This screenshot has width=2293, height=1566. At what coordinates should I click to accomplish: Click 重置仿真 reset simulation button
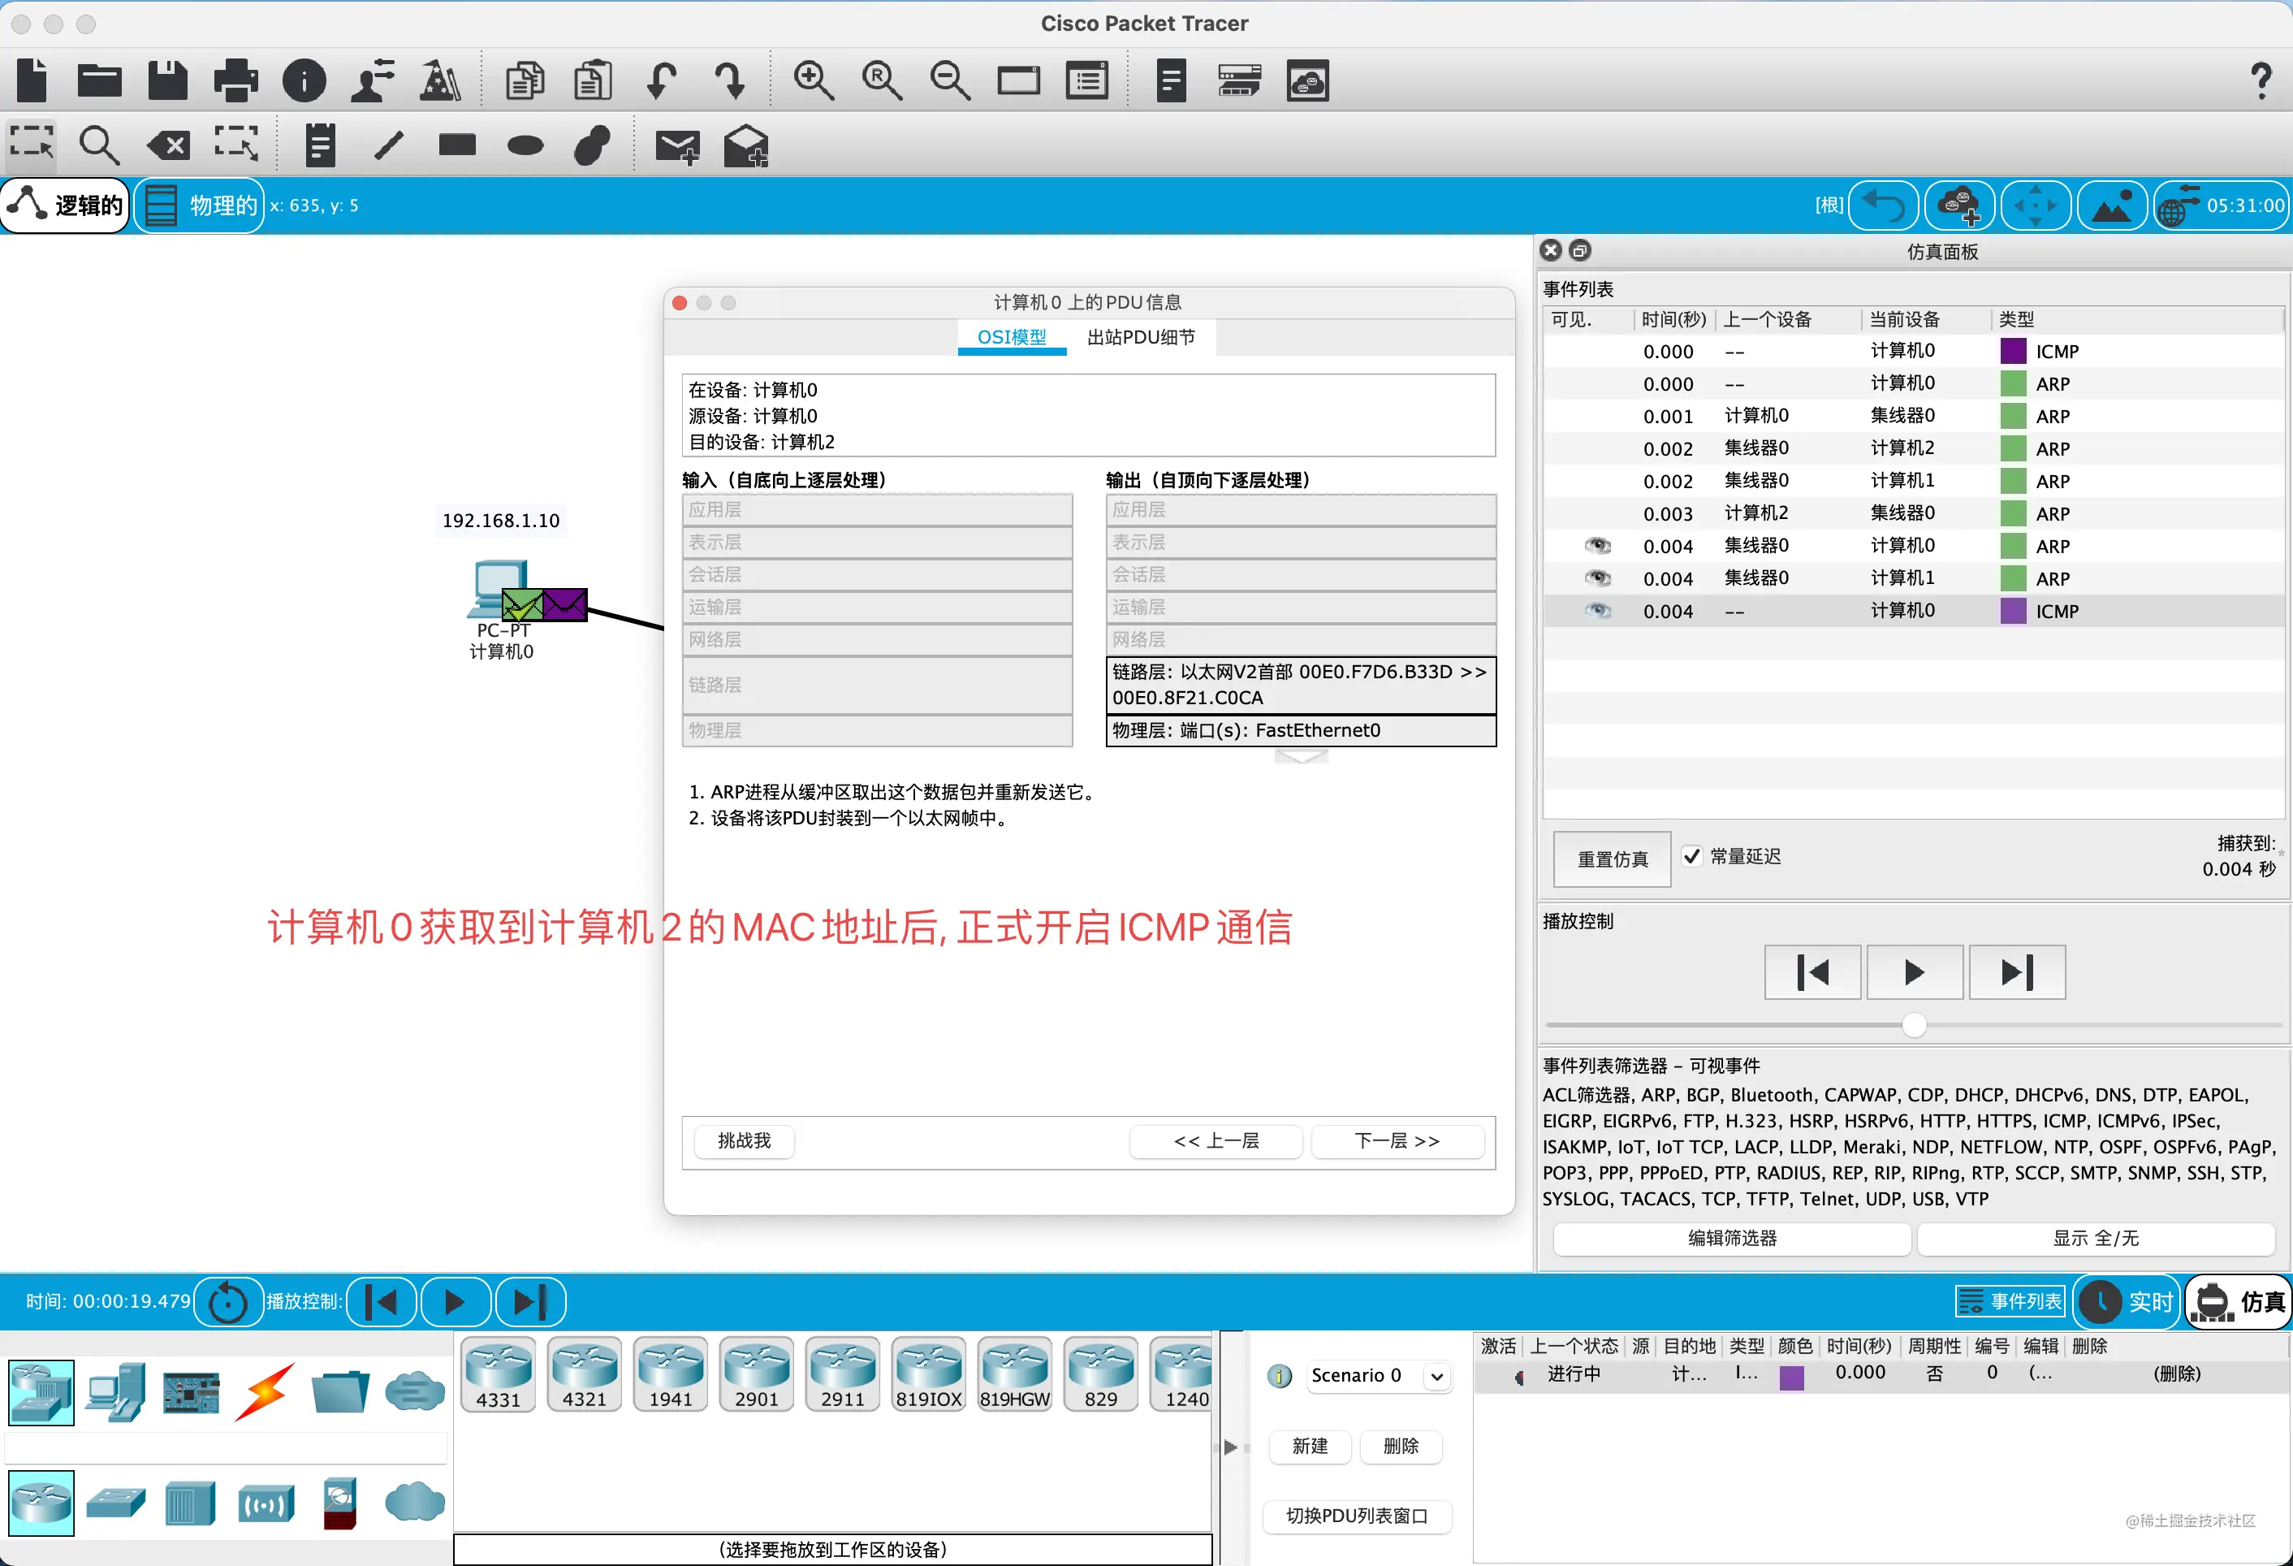(1613, 859)
